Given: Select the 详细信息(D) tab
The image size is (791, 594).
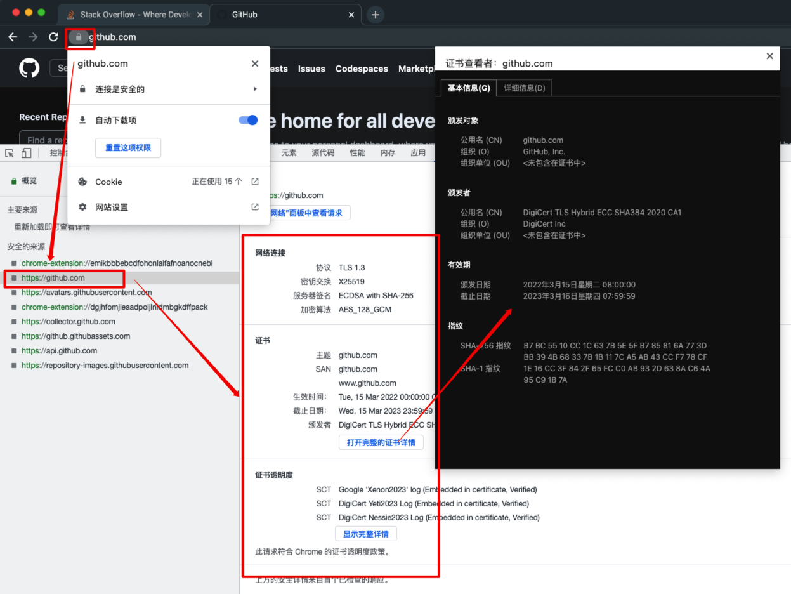Looking at the screenshot, I should point(524,88).
